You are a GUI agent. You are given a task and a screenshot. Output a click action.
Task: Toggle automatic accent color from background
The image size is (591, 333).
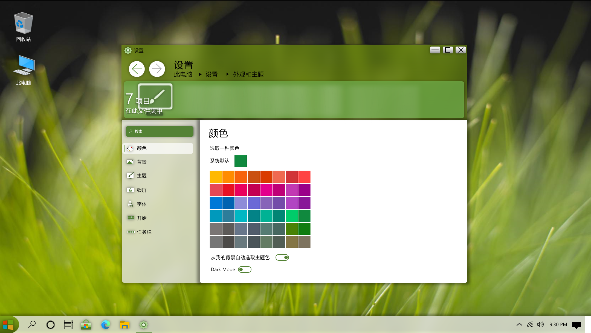coord(282,257)
